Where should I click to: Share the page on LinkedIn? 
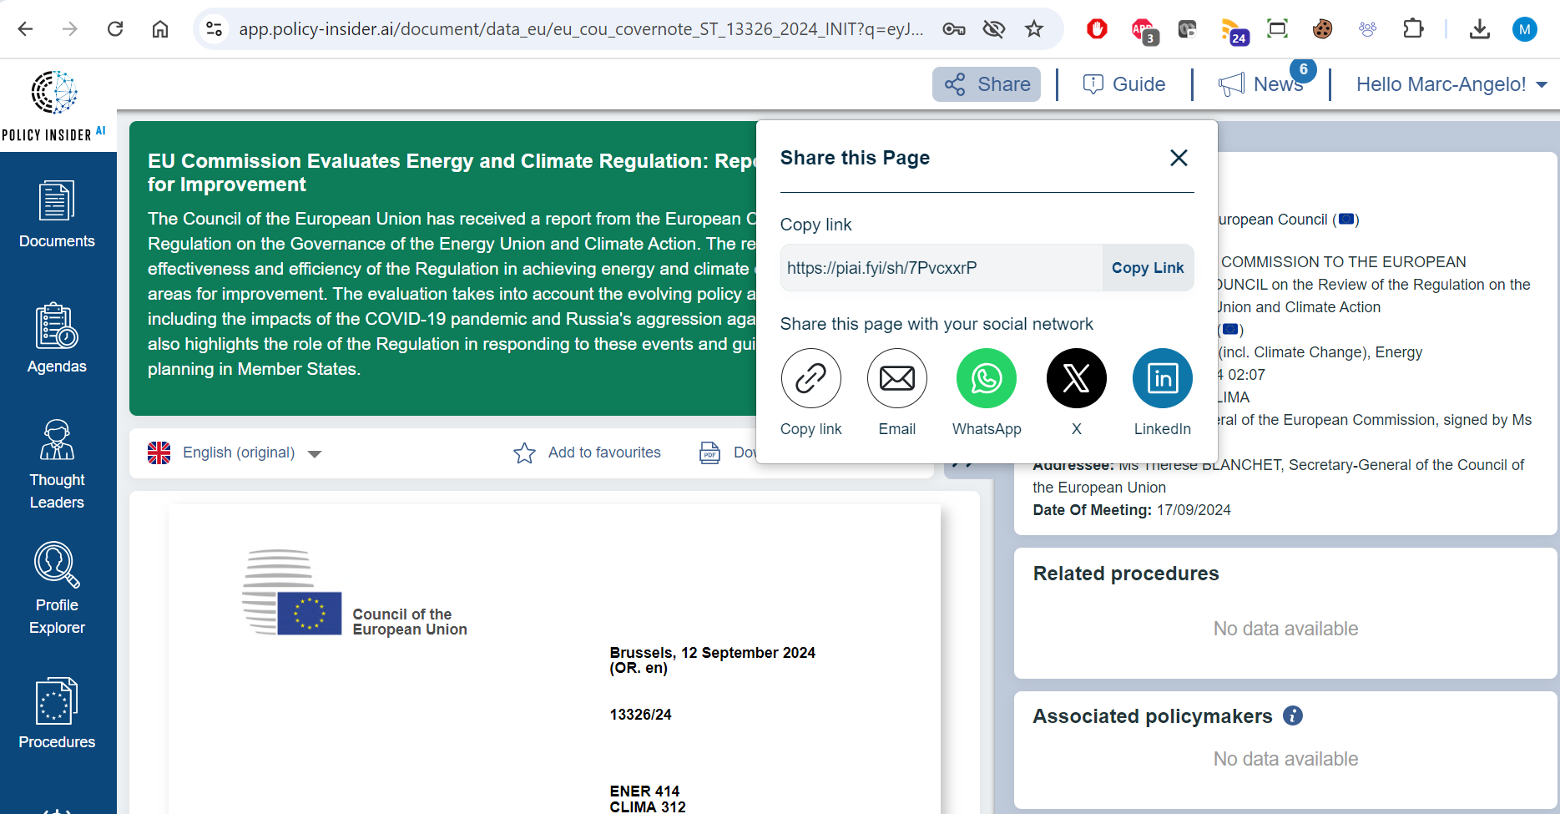1162,378
